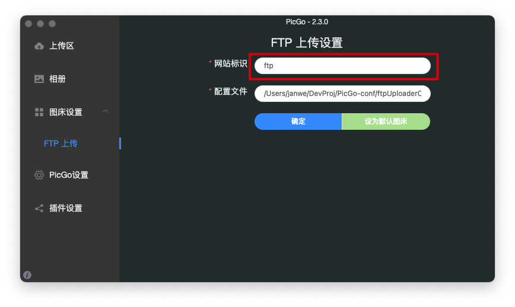Collapse the 图床设置 chevron arrow

tap(106, 111)
